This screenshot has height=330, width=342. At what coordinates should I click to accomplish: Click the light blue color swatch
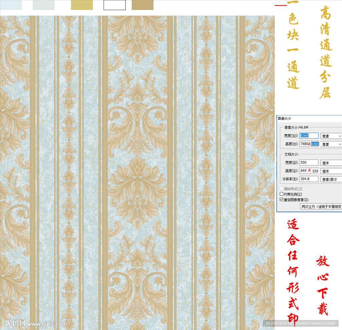[x=11, y=5]
